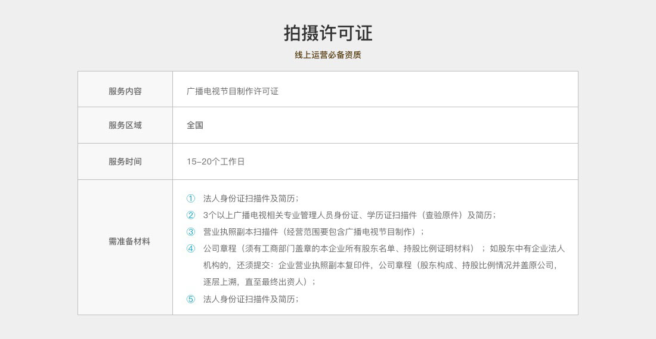This screenshot has height=339, width=656.
Task: Select the 服务时间 row label
Action: [x=125, y=161]
